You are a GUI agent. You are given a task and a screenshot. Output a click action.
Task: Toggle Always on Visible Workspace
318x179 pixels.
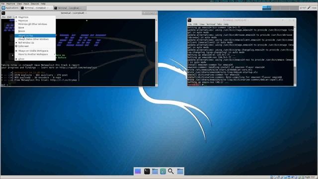point(35,51)
